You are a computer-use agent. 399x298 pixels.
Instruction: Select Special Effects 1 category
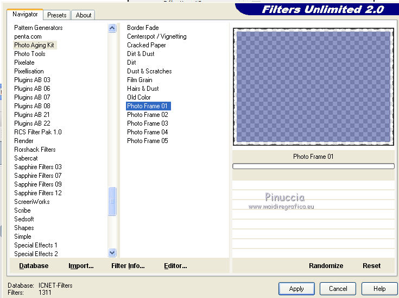click(x=36, y=245)
